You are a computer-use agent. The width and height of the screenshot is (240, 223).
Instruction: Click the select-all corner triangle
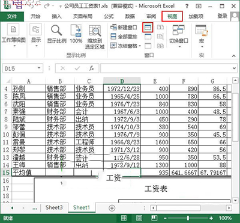coord(8,81)
